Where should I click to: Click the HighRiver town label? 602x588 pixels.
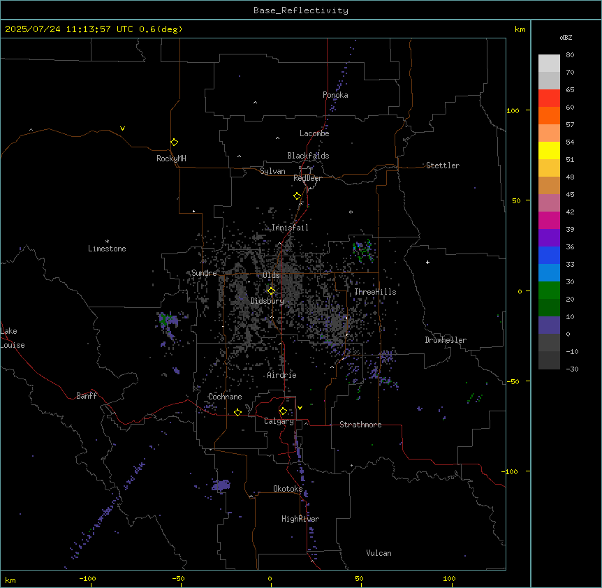point(300,519)
